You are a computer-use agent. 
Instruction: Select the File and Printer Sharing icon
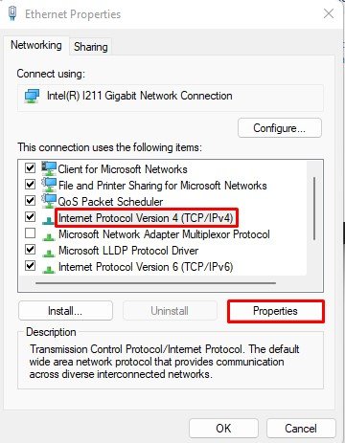coord(49,185)
